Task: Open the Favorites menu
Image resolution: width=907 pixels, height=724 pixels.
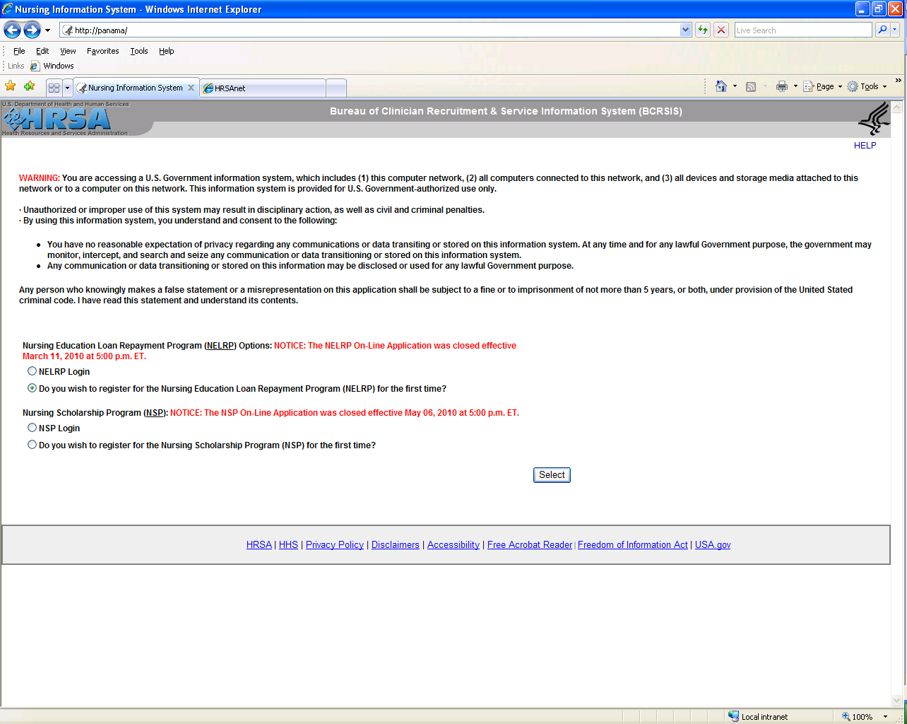Action: [x=102, y=51]
